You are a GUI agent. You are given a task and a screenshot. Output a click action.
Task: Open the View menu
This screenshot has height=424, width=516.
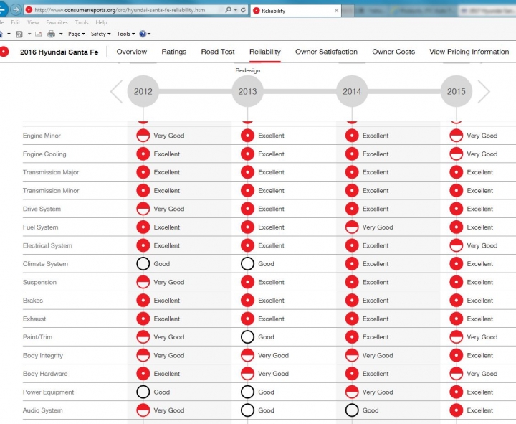33,22
